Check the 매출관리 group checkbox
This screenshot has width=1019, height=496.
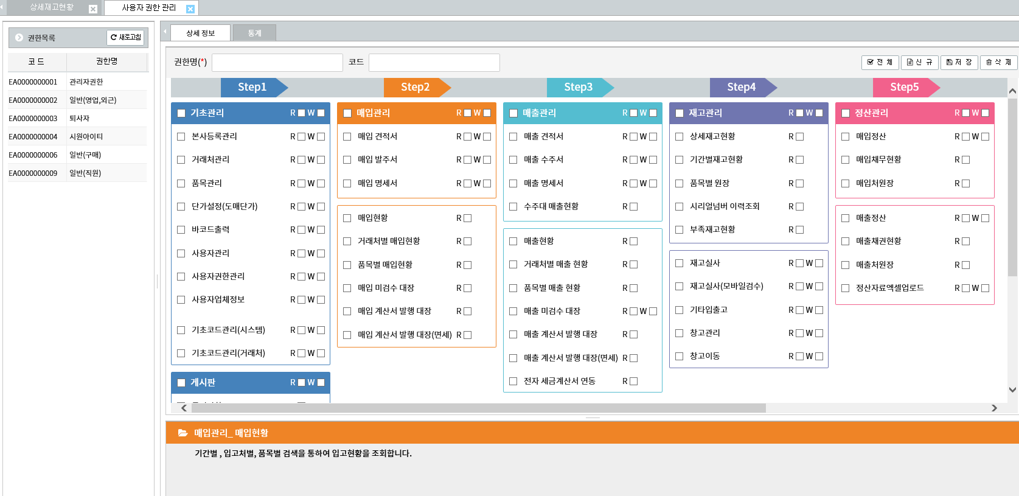tap(513, 113)
